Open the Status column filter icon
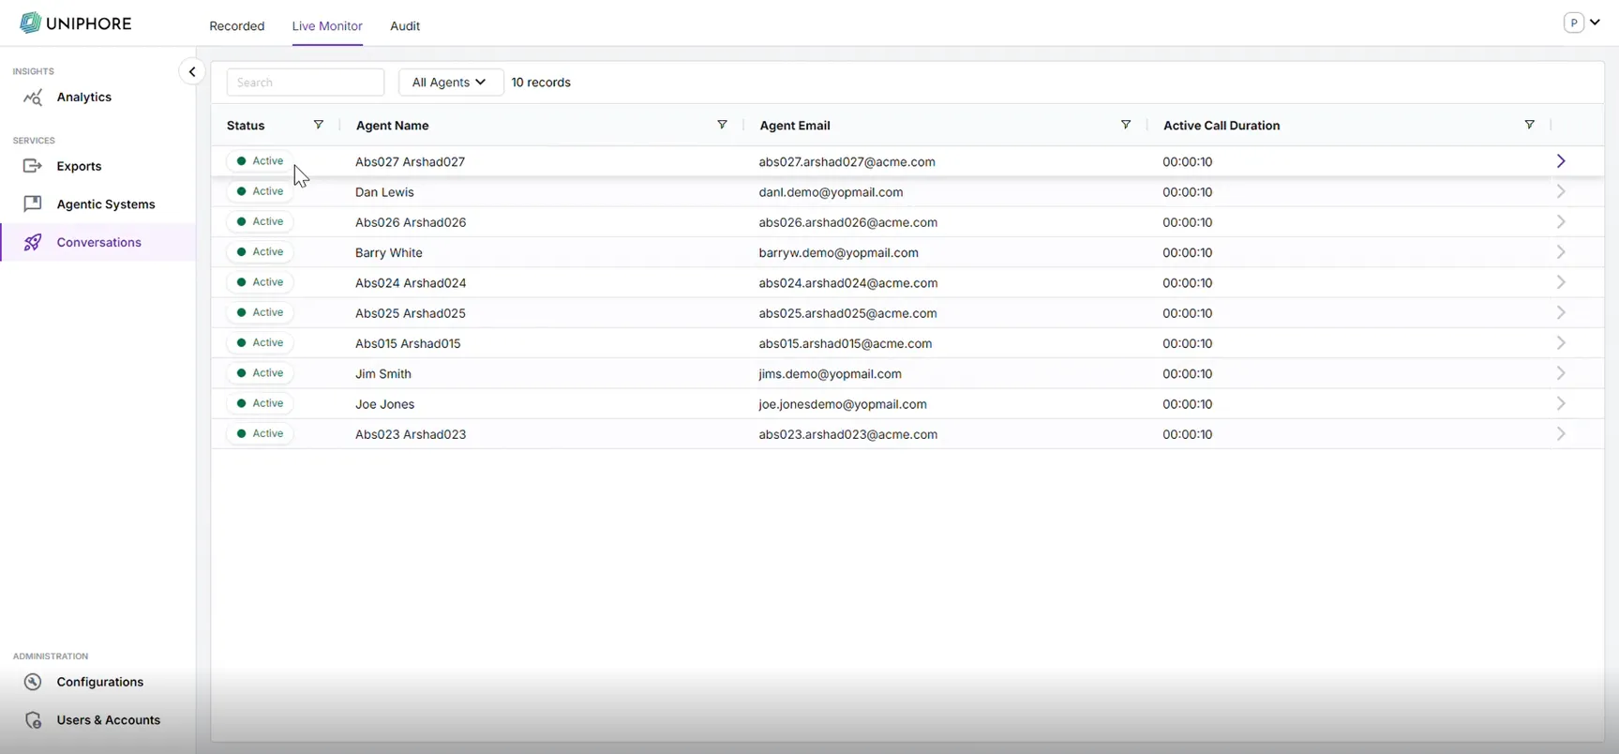Viewport: 1619px width, 754px height. point(318,125)
